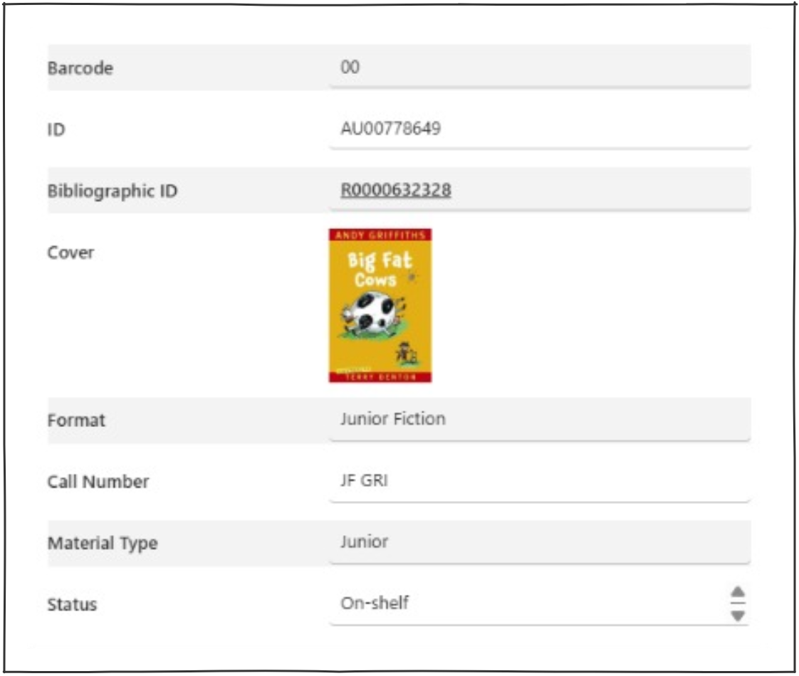Click the ID label
This screenshot has height=676, width=799.
56,130
